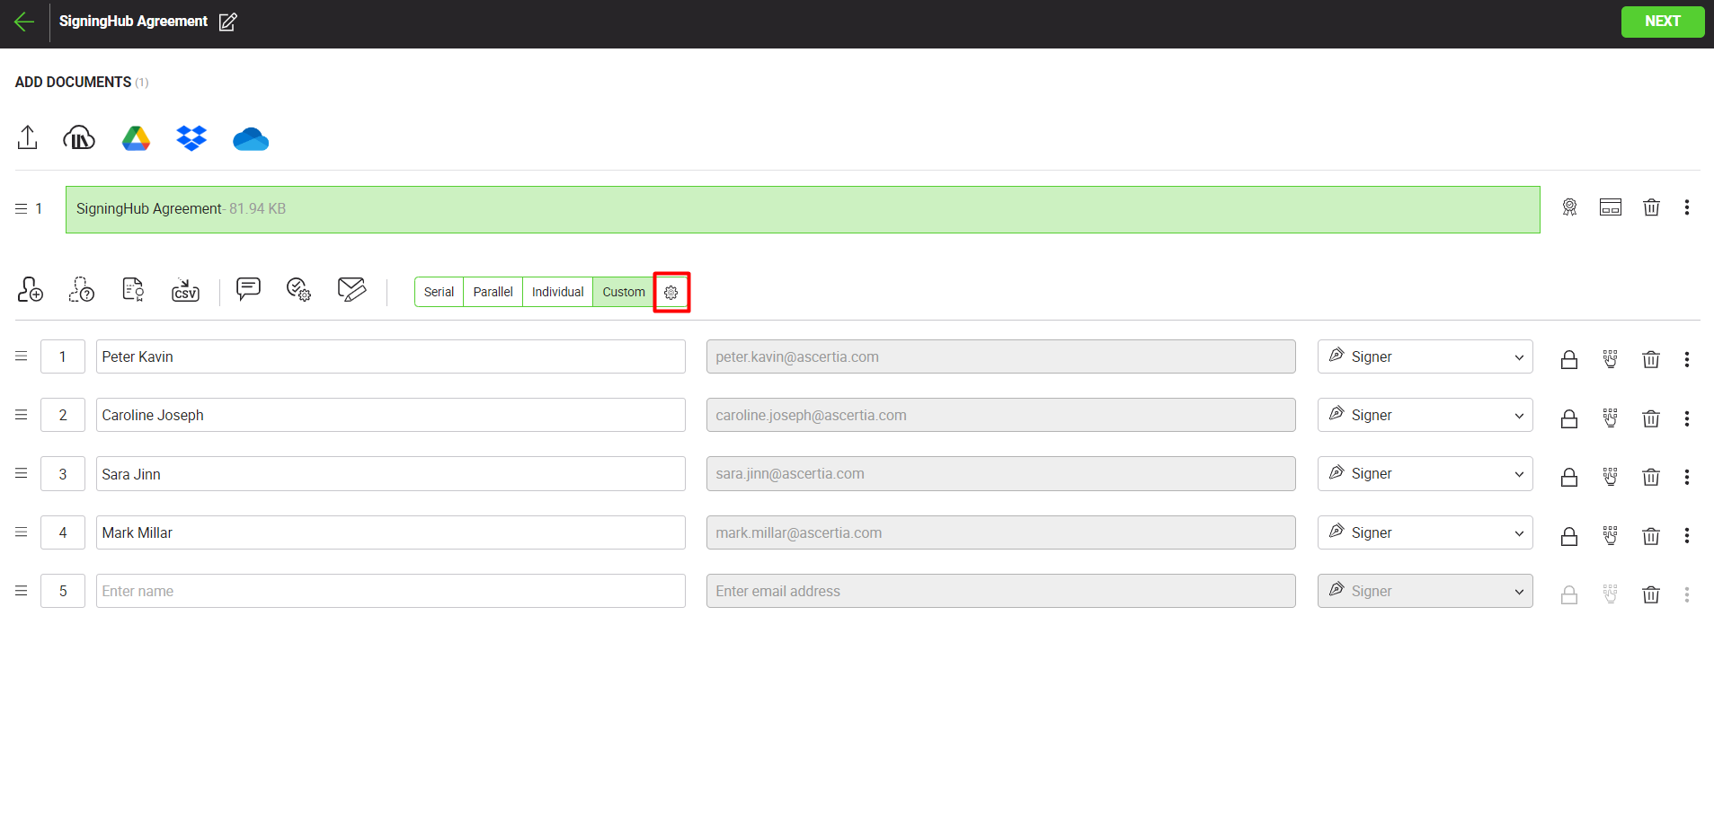This screenshot has width=1714, height=818.
Task: Open the OneDrive document source
Action: [251, 139]
